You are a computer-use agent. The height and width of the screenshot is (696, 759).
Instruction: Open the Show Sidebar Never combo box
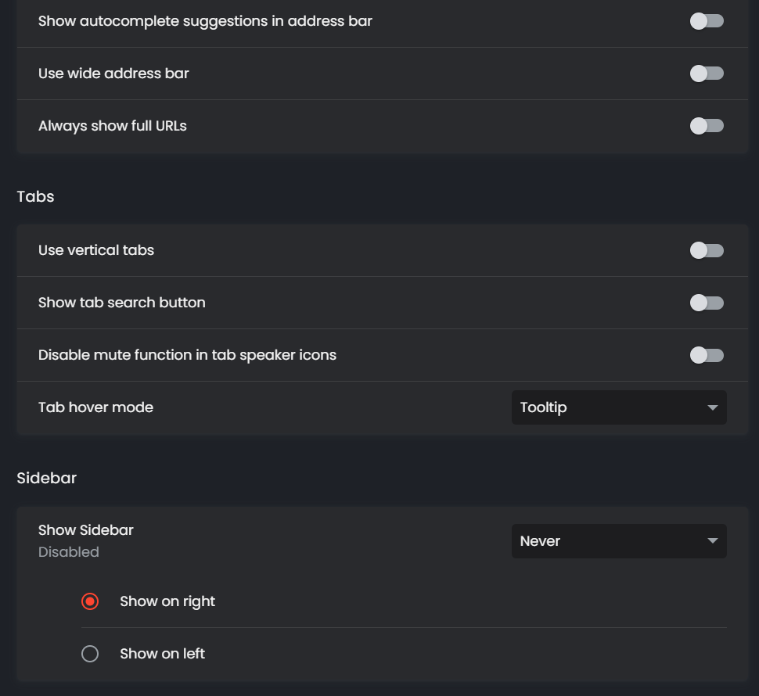(618, 541)
